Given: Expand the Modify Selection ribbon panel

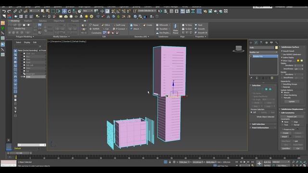Looking at the screenshot, I should point(61,37).
